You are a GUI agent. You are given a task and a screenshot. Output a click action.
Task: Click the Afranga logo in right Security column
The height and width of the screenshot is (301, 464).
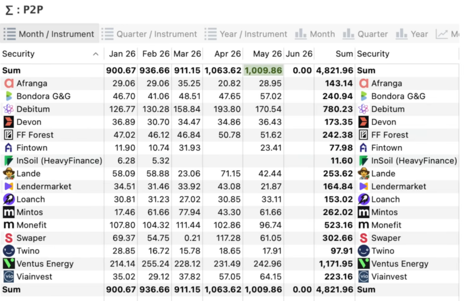pos(363,83)
